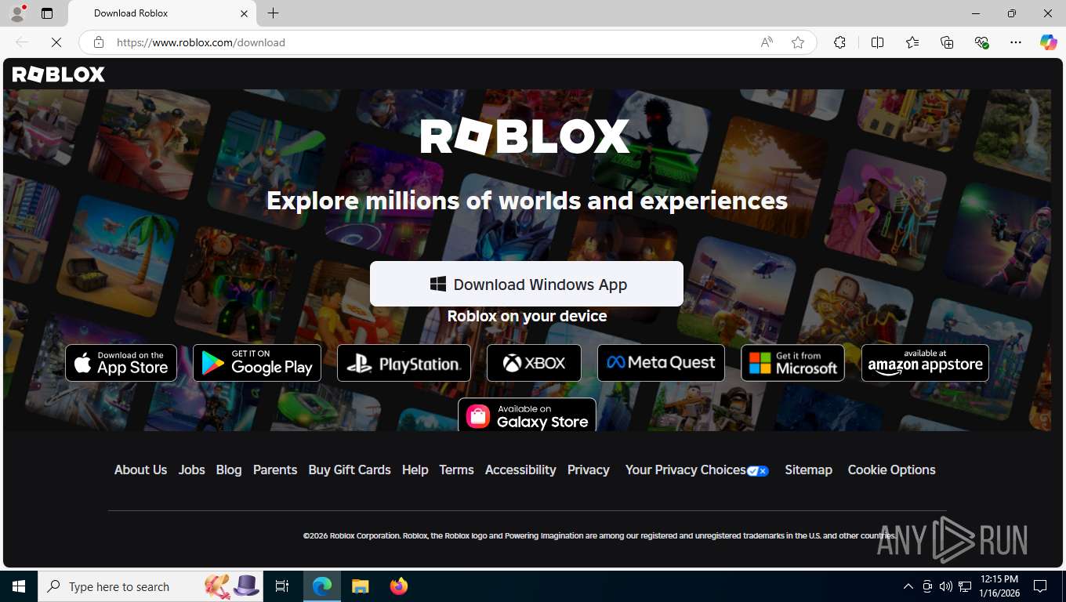Open the Accessibility footer link
The height and width of the screenshot is (602, 1066).
(520, 470)
